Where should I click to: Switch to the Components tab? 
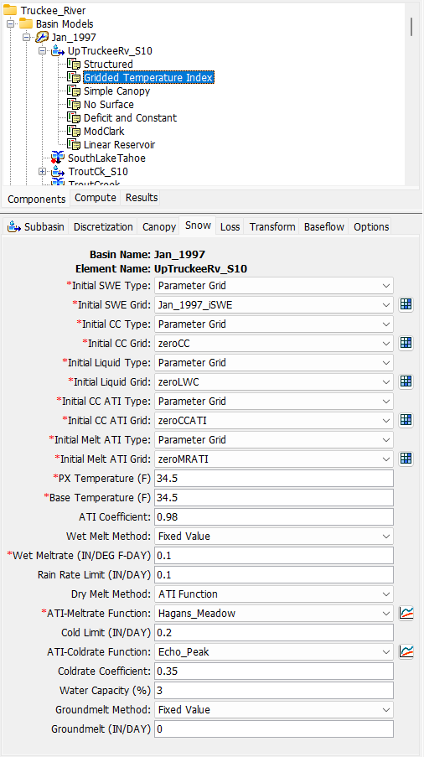click(37, 199)
